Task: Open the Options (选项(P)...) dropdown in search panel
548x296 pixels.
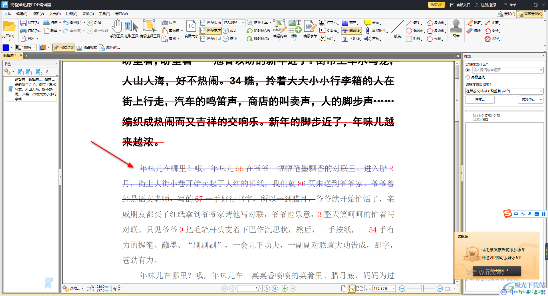Action: 530,99
